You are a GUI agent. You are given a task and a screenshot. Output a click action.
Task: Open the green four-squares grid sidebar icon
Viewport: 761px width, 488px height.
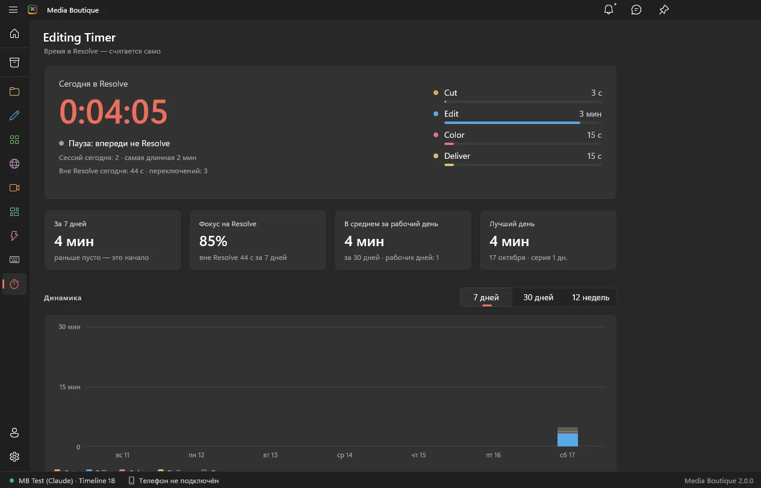(x=14, y=140)
